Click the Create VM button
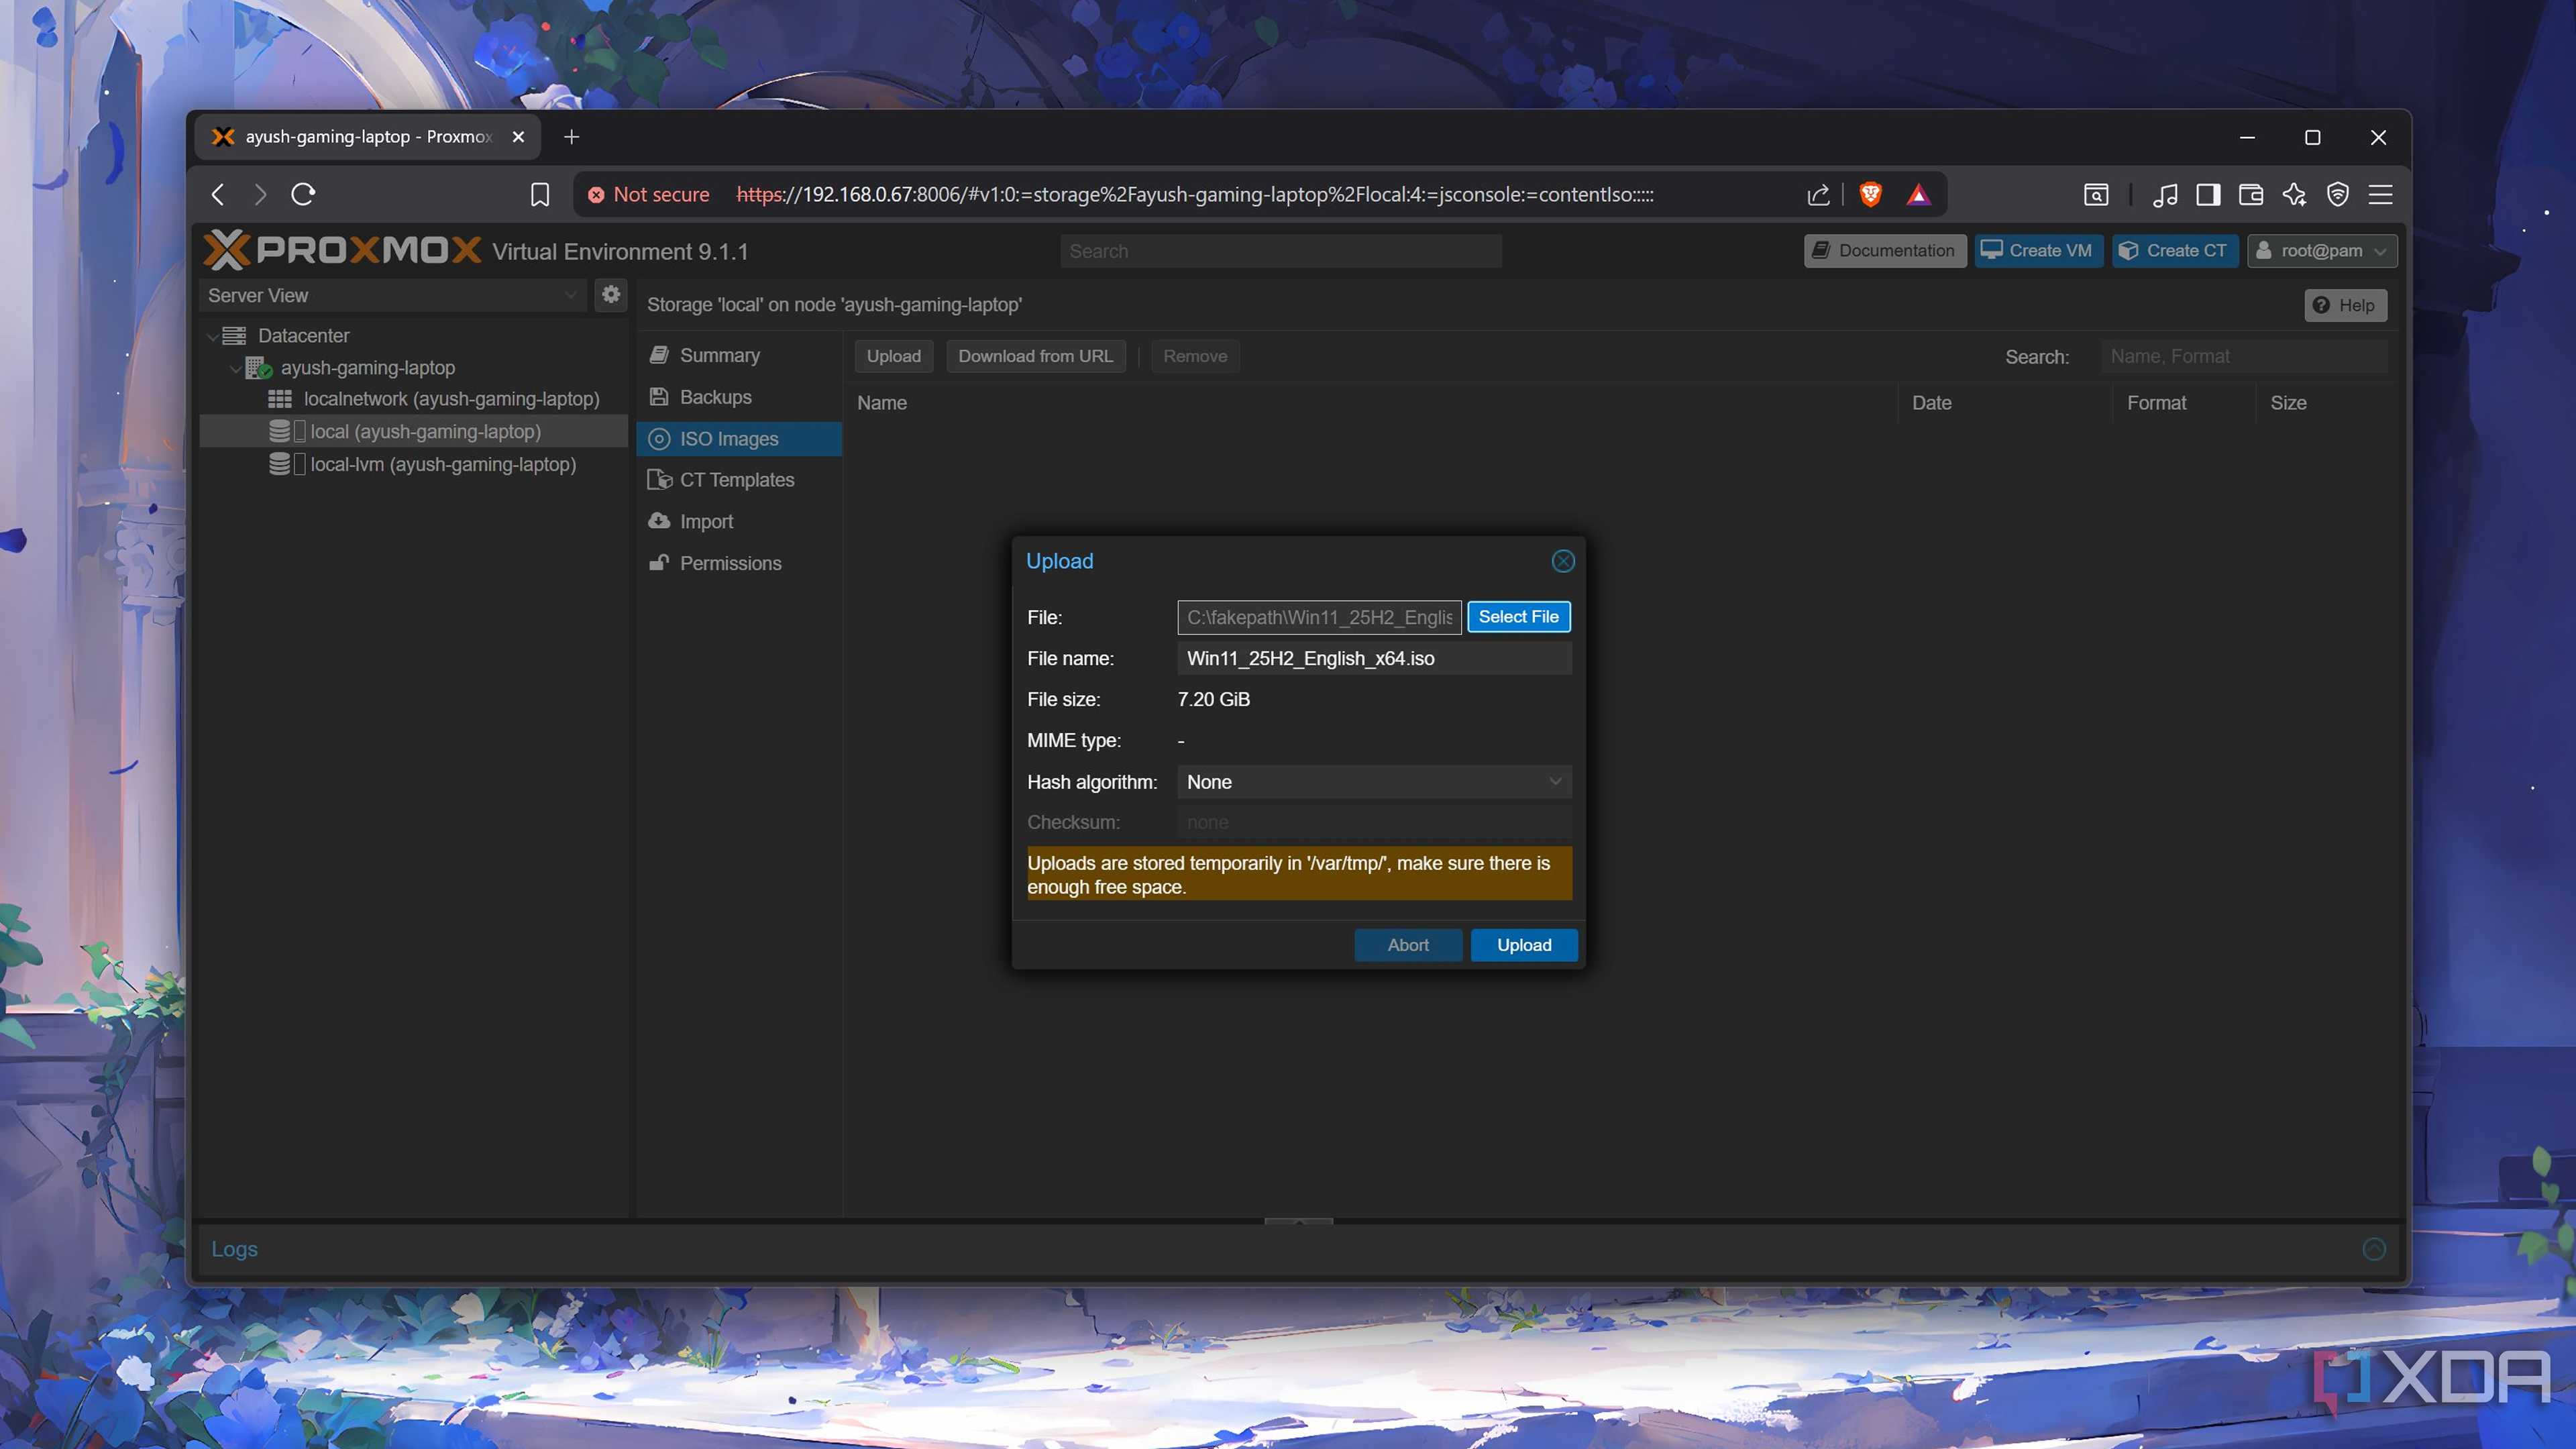The width and height of the screenshot is (2576, 1449). click(2039, 251)
